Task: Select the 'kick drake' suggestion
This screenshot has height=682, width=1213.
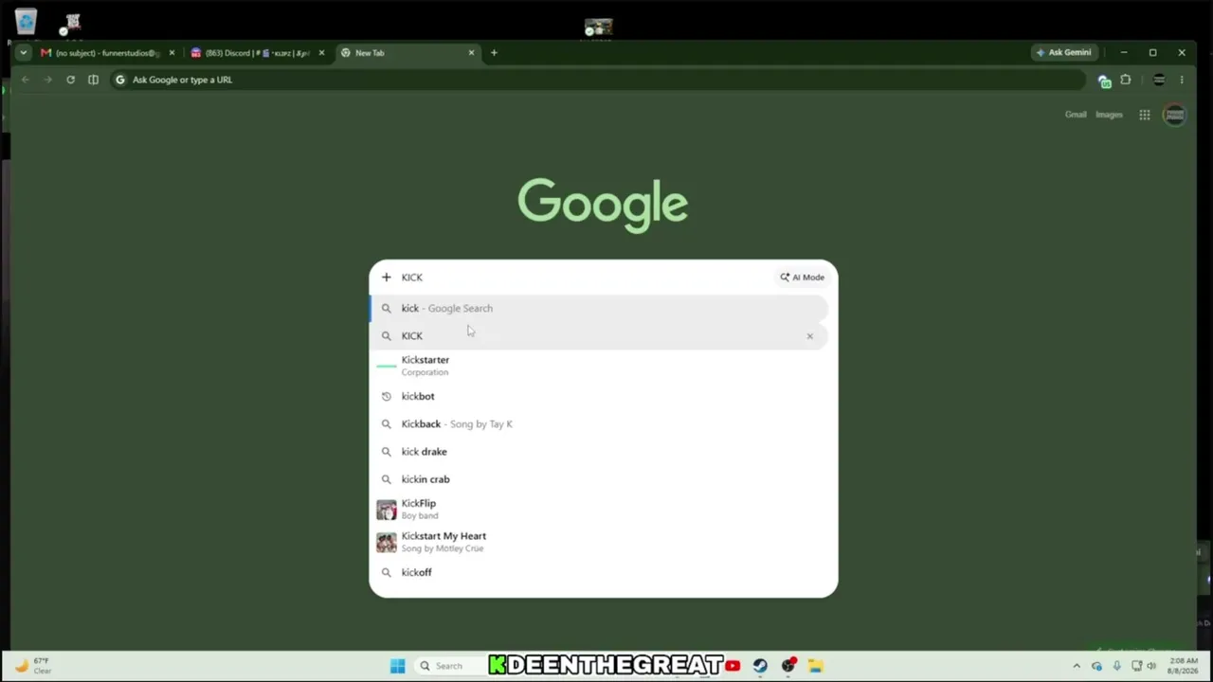Action: pos(599,451)
